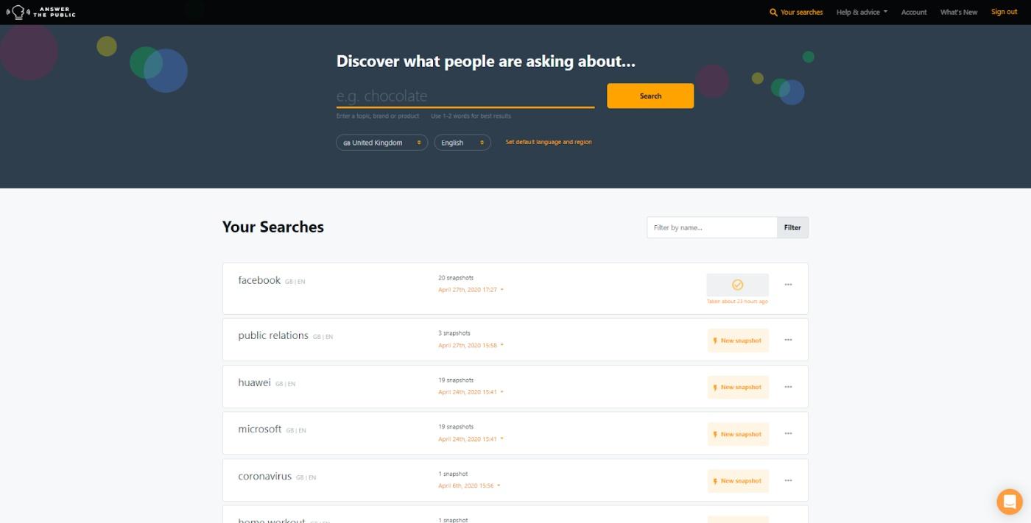This screenshot has width=1031, height=523.
Task: Open the three-dot menu for public relations
Action: pyautogui.click(x=788, y=340)
